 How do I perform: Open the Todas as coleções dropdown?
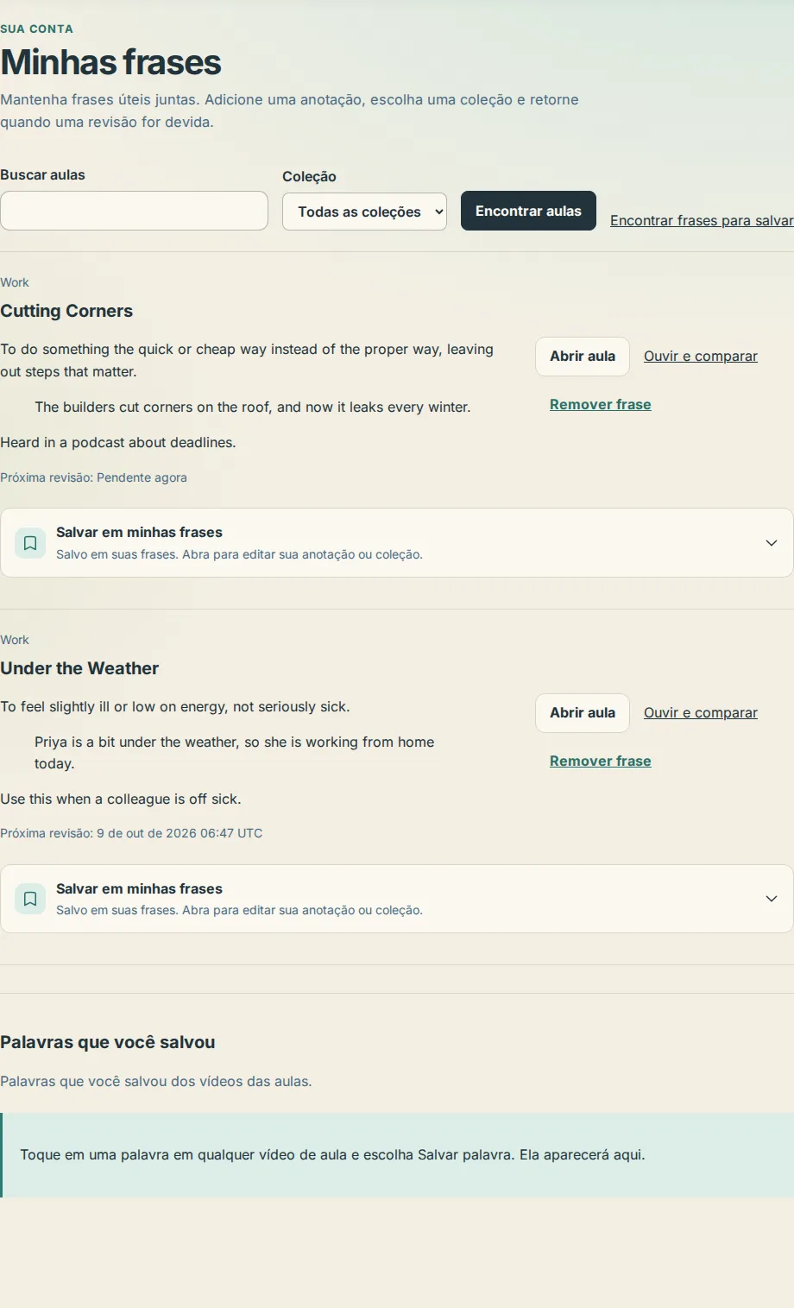[x=364, y=212]
